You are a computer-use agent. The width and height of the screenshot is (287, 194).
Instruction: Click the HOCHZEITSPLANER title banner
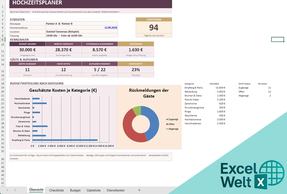tap(91, 4)
